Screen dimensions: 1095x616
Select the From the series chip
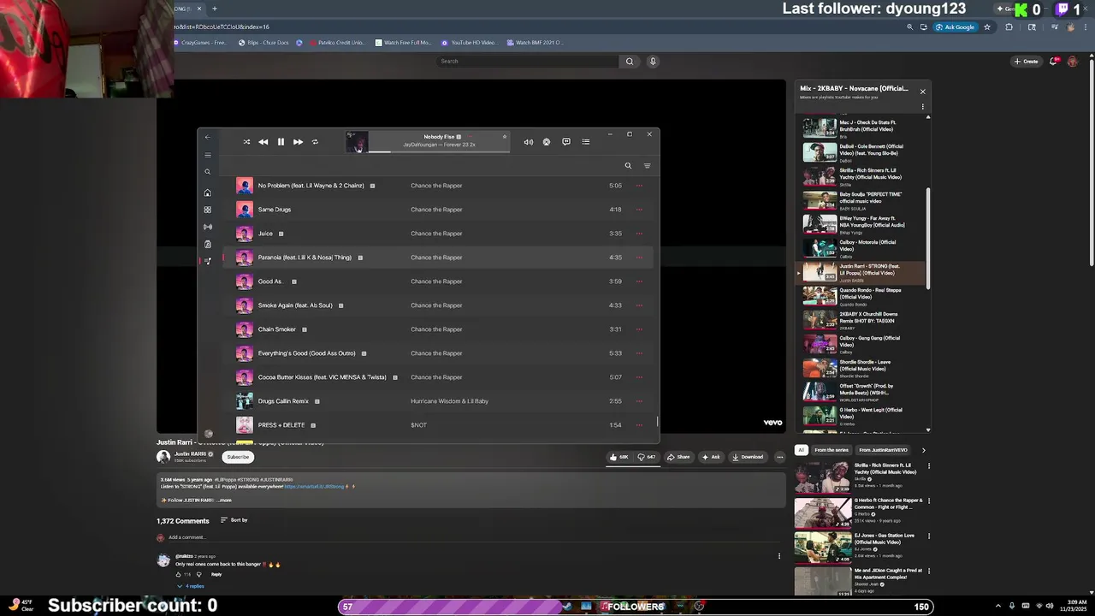pyautogui.click(x=832, y=450)
